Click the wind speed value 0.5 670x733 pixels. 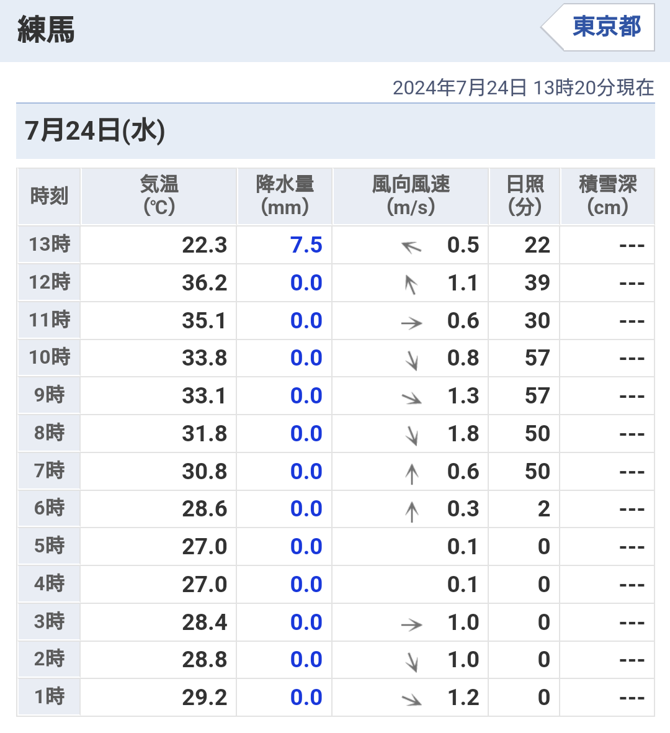pos(463,245)
